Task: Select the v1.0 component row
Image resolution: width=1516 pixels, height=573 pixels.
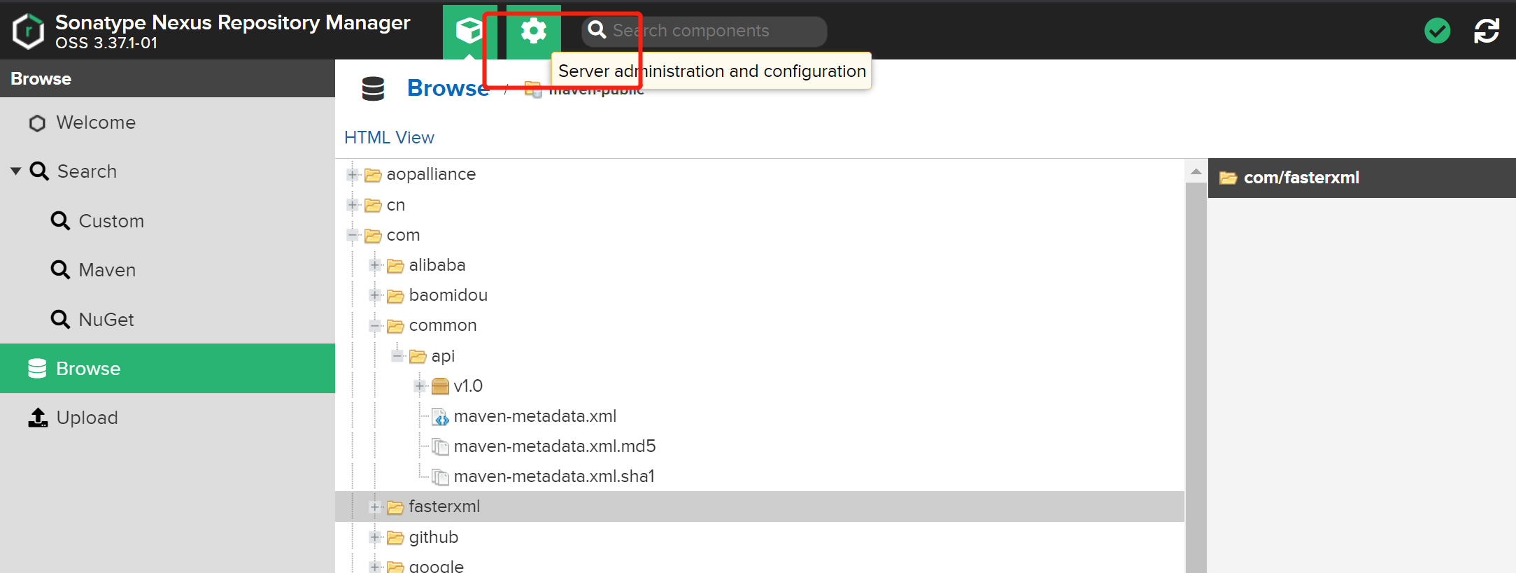Action: point(760,386)
